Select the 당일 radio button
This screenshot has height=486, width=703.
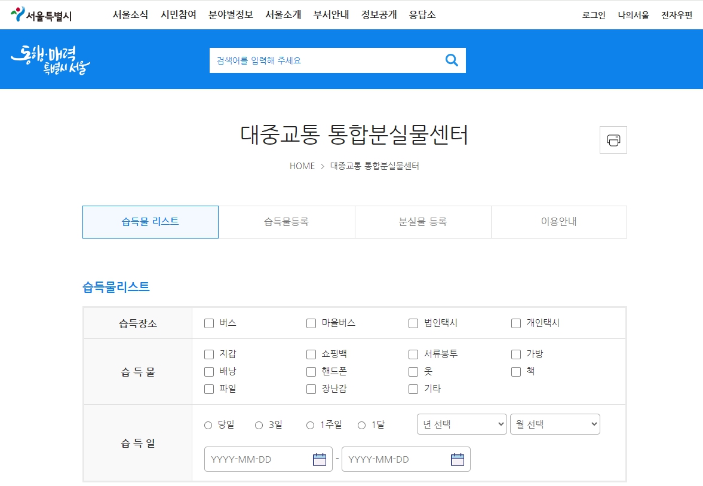208,425
